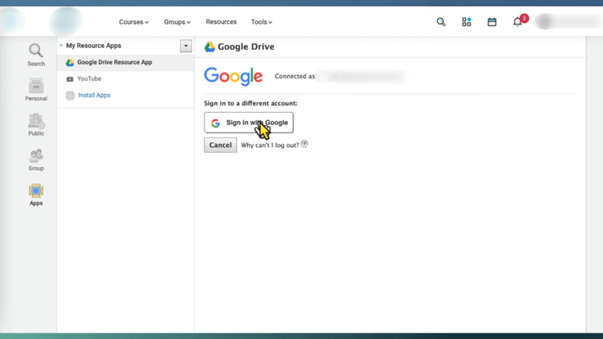The image size is (603, 339).
Task: Open the My Resource Apps options dropdown
Action: [x=186, y=46]
